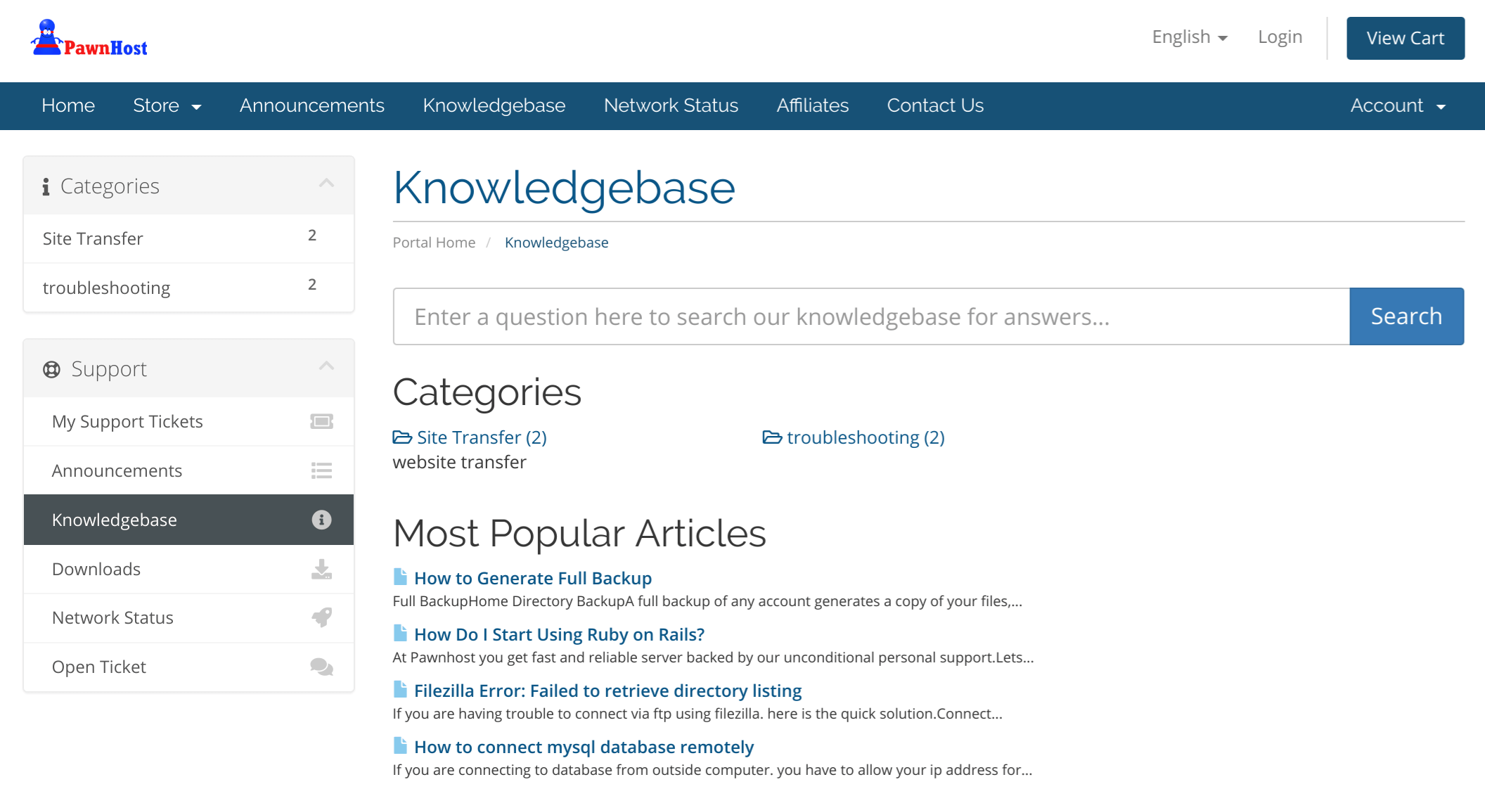Select the Knowledgebase tab

[494, 106]
